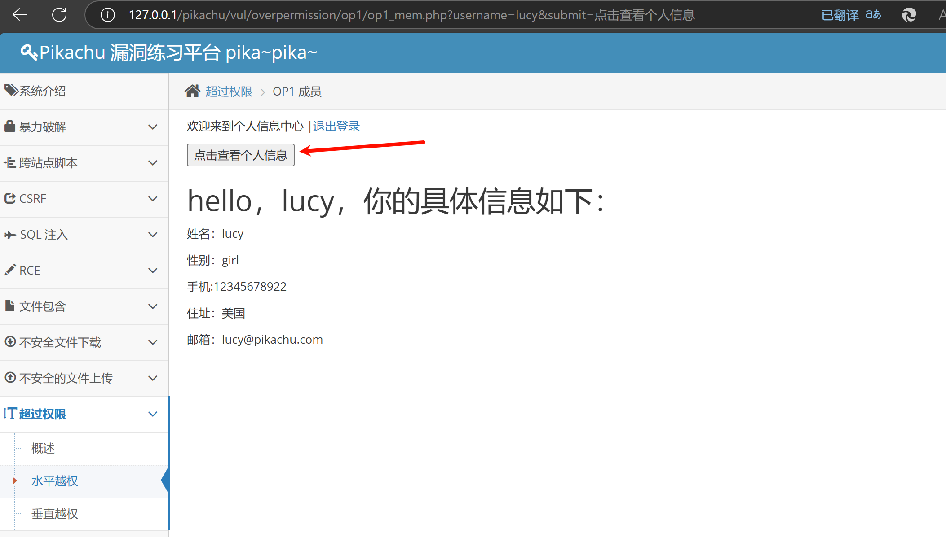946x537 pixels.
Task: Open the 不安全的文件上传 menu label
Action: click(x=66, y=378)
